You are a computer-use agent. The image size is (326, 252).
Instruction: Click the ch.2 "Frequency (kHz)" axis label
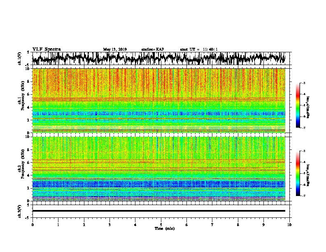click(x=23, y=164)
